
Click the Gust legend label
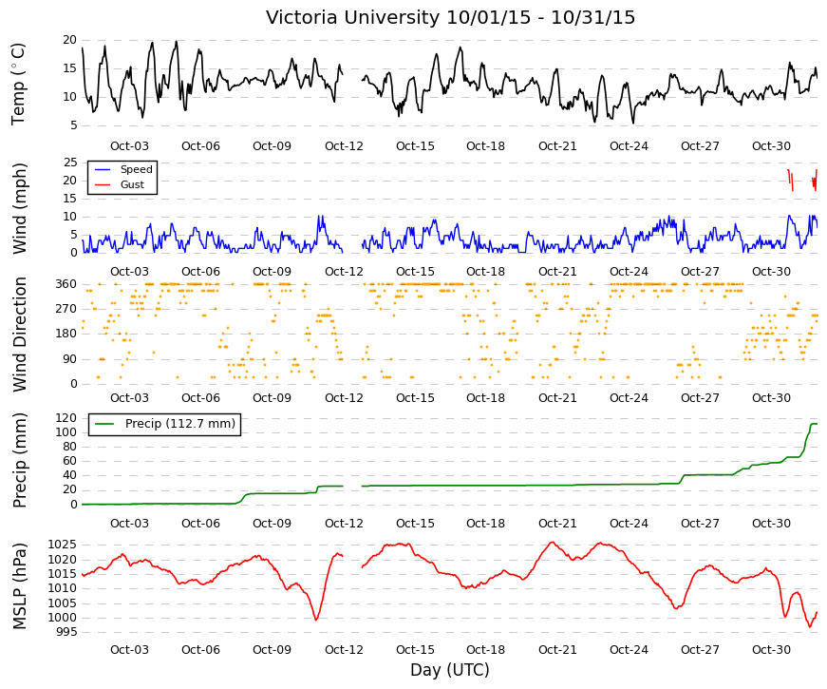click(132, 184)
